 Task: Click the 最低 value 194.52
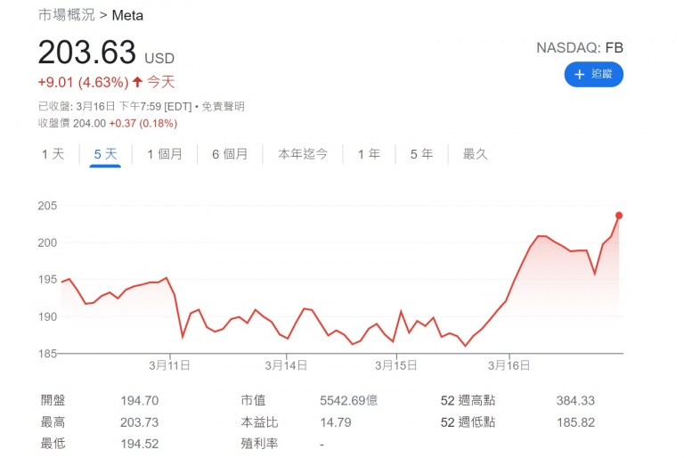coord(140,444)
